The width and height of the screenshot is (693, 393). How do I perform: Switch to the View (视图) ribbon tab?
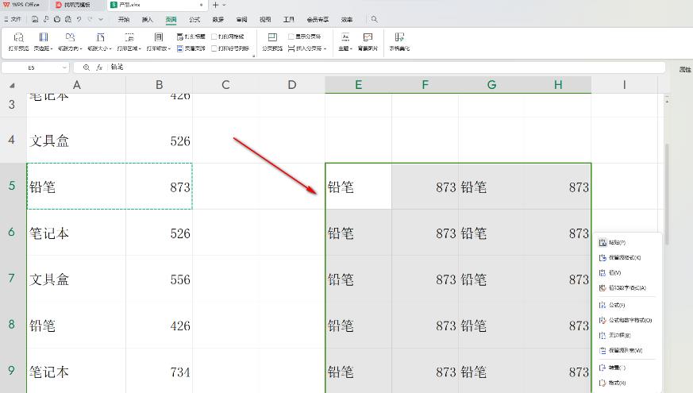click(265, 19)
